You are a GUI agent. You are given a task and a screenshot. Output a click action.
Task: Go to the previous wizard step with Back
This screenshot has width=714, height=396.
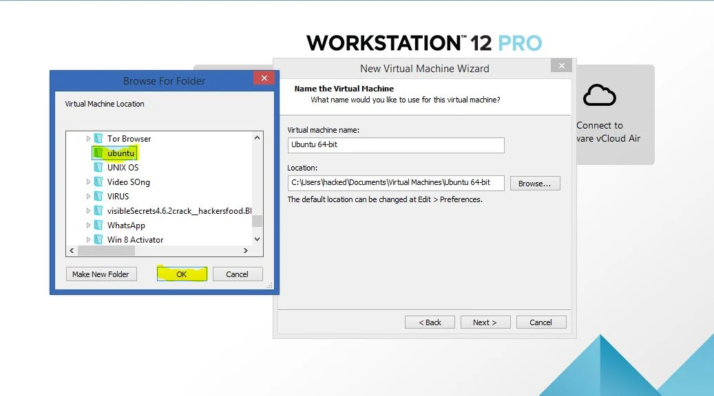(430, 322)
